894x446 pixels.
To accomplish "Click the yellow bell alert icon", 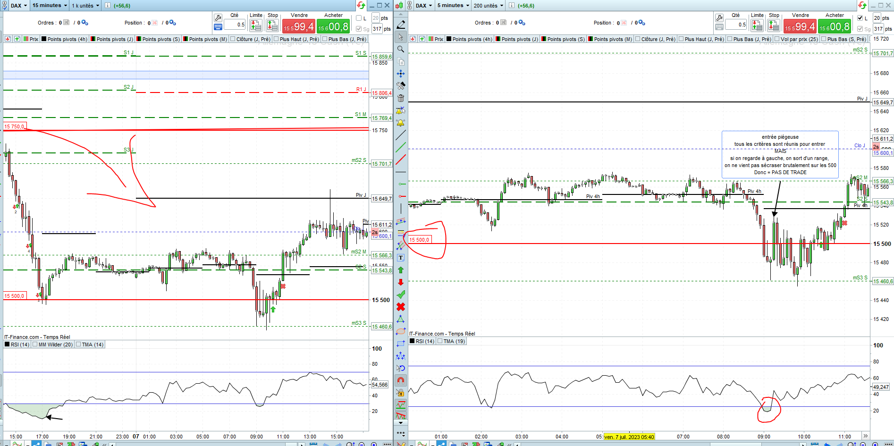I will tap(401, 123).
